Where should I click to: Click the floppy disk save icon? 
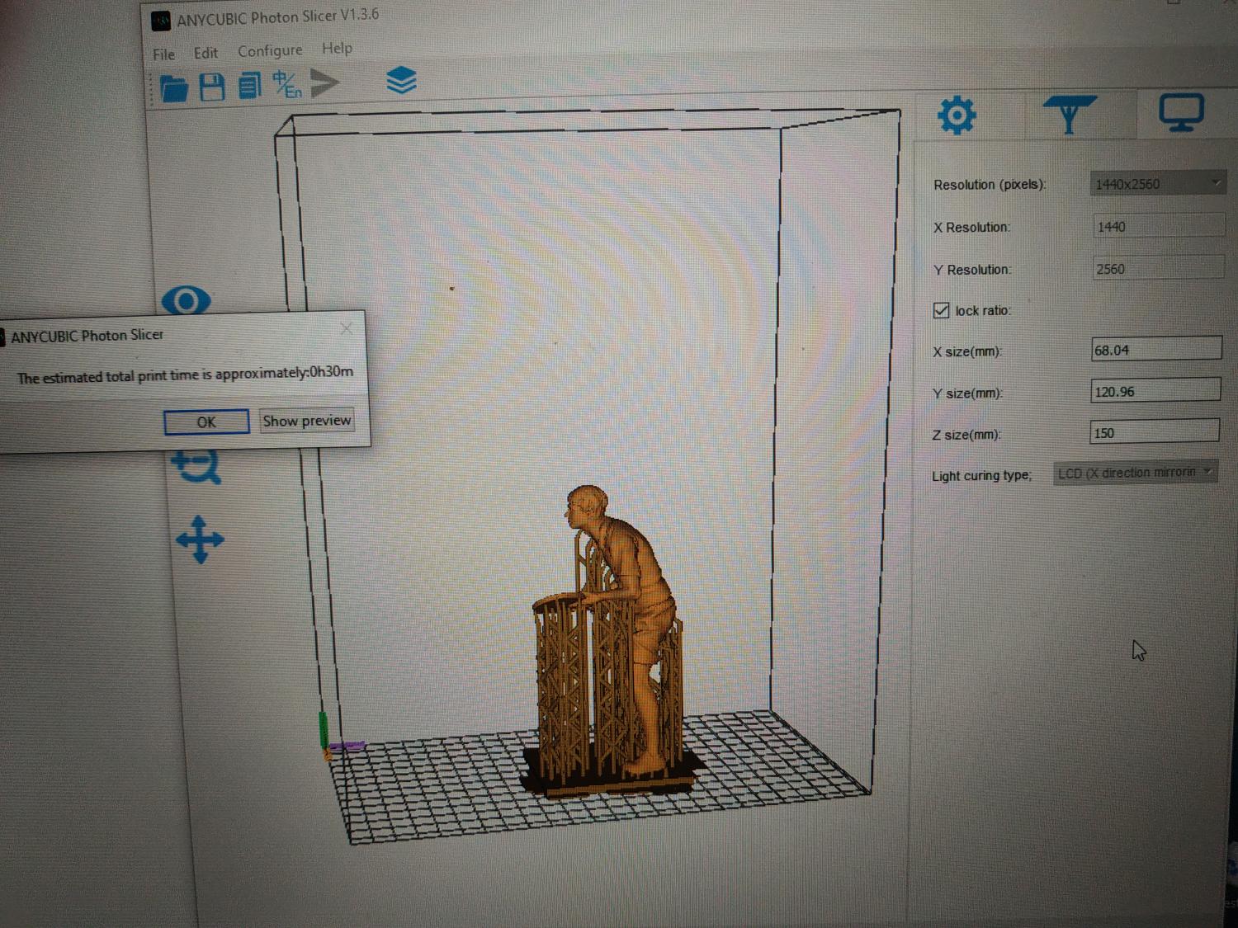(x=212, y=87)
